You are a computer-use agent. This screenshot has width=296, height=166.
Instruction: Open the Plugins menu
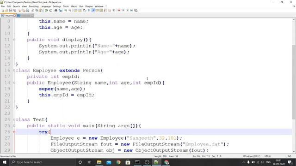coord(89,6)
